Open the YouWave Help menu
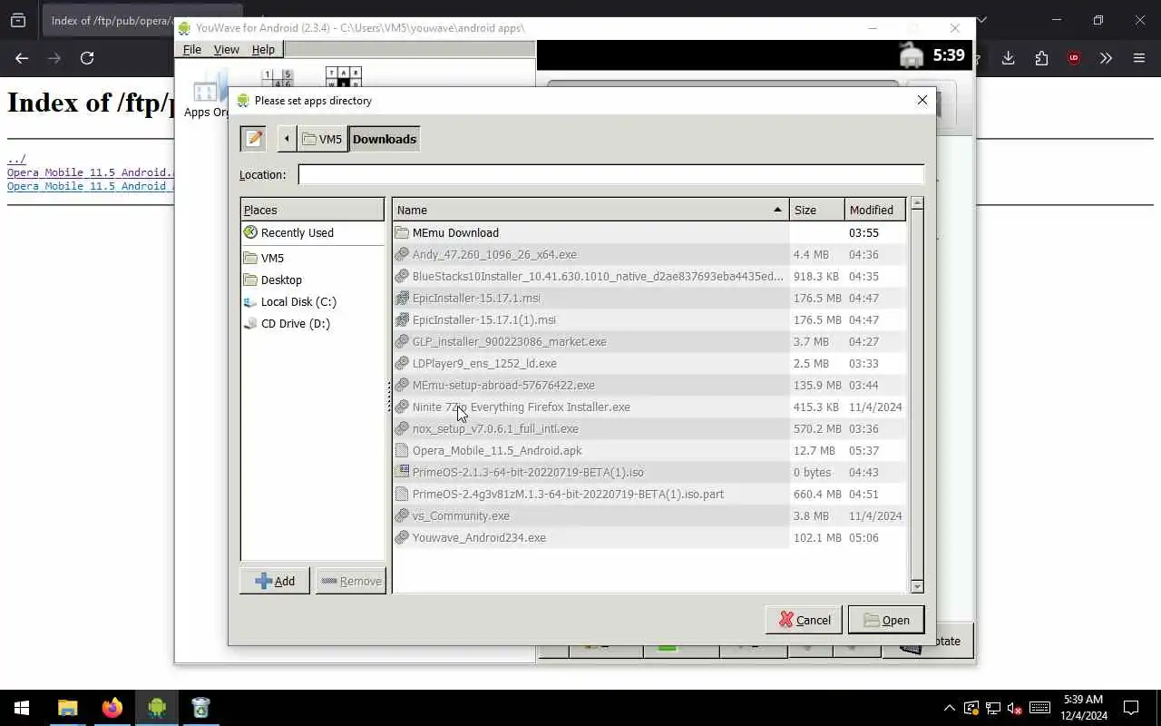This screenshot has height=726, width=1161. pyautogui.click(x=263, y=49)
